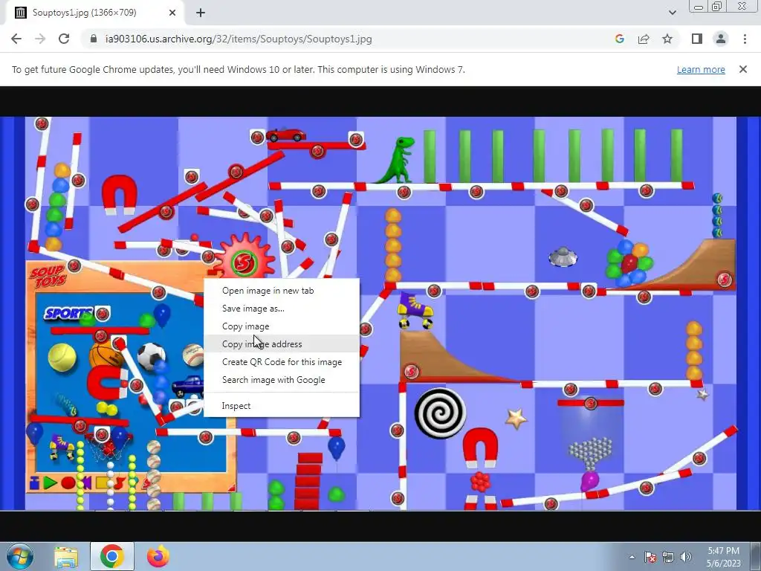Open Google search side icon in address bar

coord(619,39)
